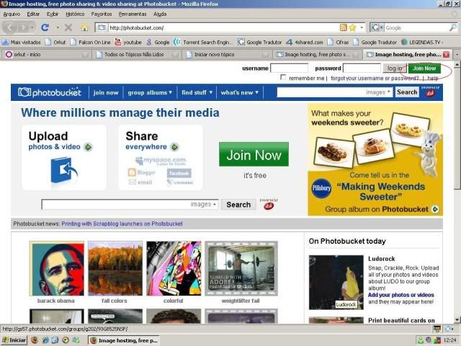Click the username input field

[290, 68]
